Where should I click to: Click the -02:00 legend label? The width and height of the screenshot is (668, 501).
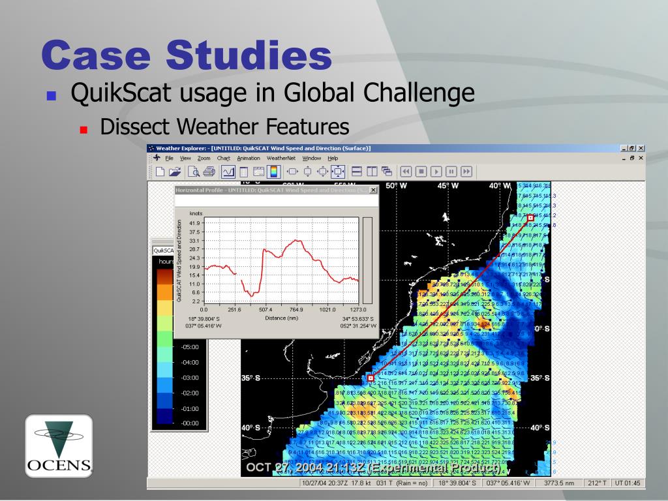[190, 393]
